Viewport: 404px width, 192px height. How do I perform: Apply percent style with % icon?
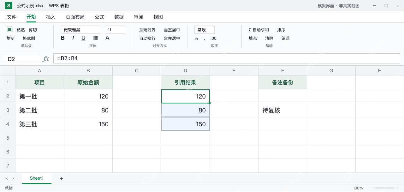click(196, 39)
